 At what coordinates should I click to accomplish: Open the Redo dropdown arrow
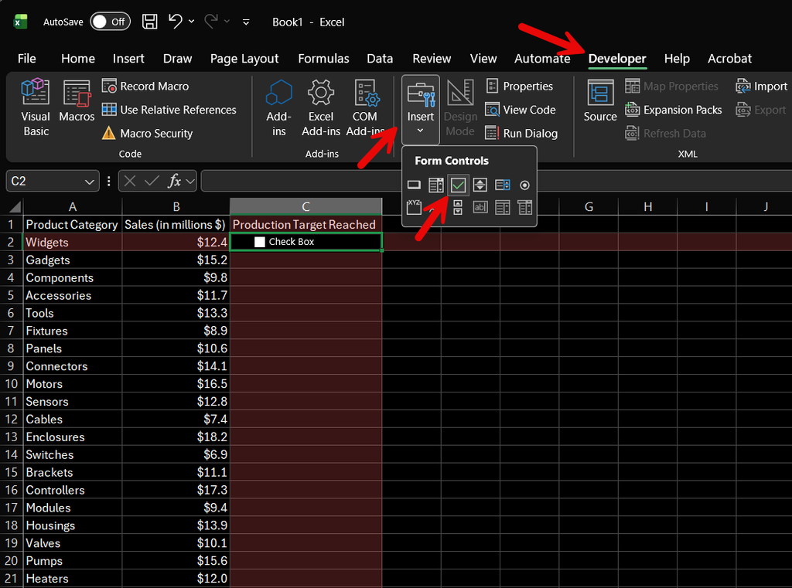[x=227, y=22]
